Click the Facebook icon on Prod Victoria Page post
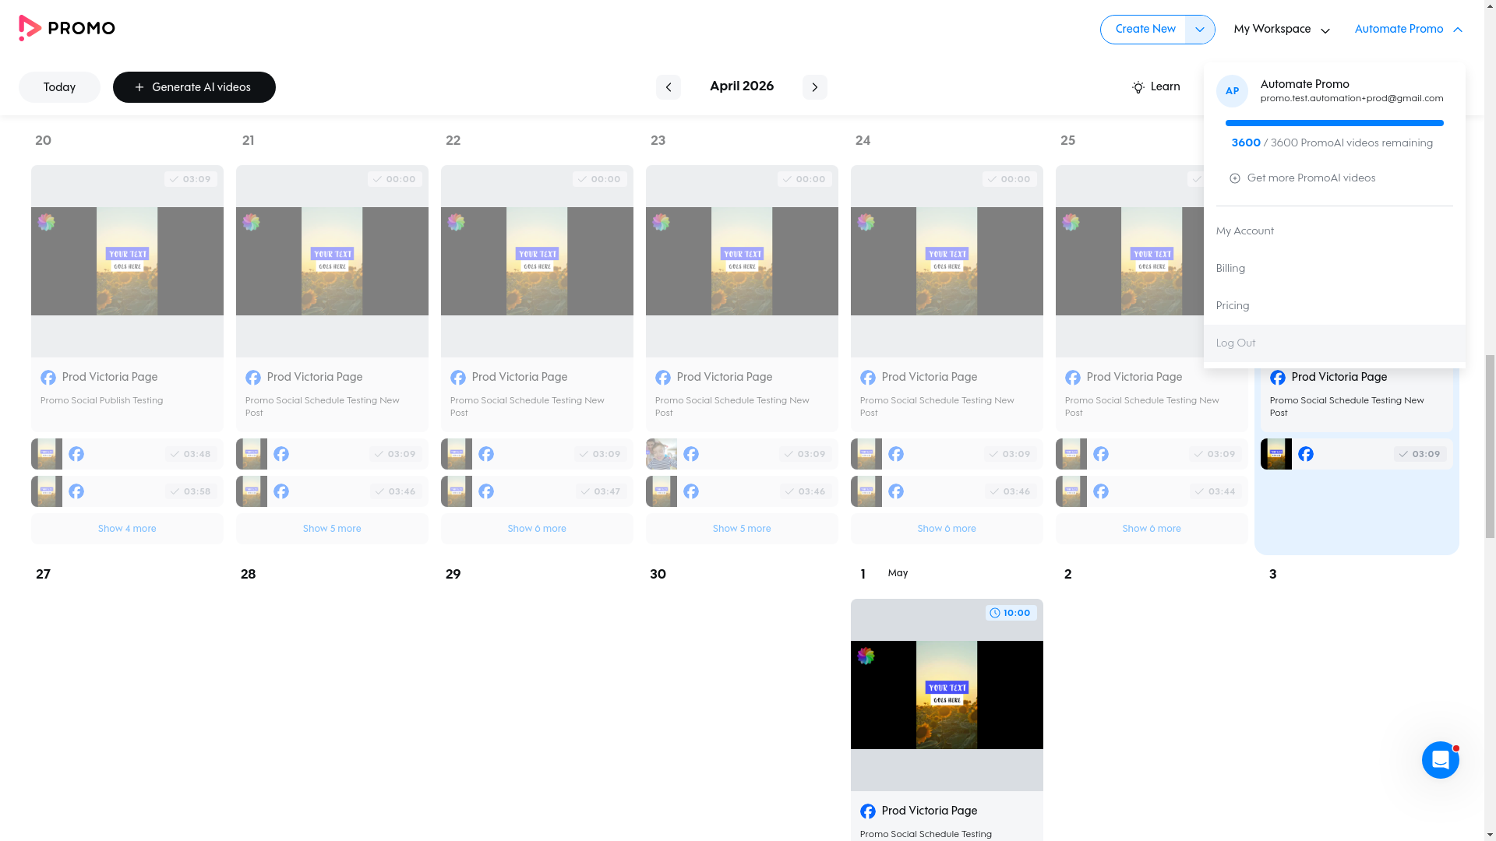Image resolution: width=1496 pixels, height=841 pixels. coord(48,377)
